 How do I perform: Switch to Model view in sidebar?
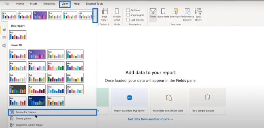tap(4, 45)
